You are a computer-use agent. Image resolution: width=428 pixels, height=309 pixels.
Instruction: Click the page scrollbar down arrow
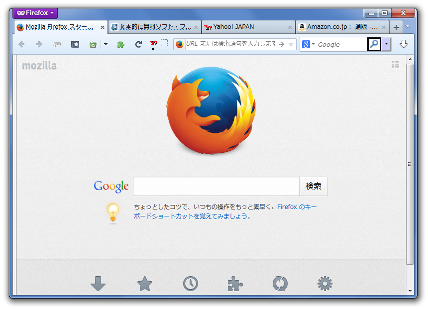[410, 291]
